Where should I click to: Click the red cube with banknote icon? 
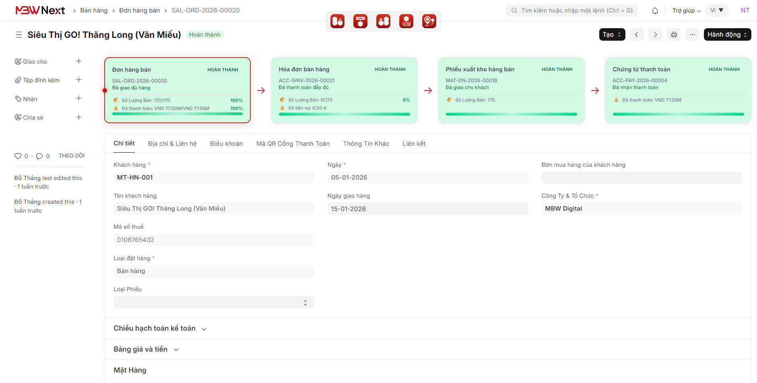coord(406,21)
